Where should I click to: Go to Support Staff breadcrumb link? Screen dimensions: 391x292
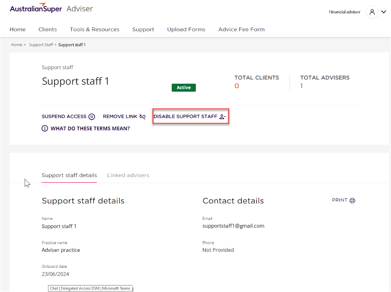(41, 45)
